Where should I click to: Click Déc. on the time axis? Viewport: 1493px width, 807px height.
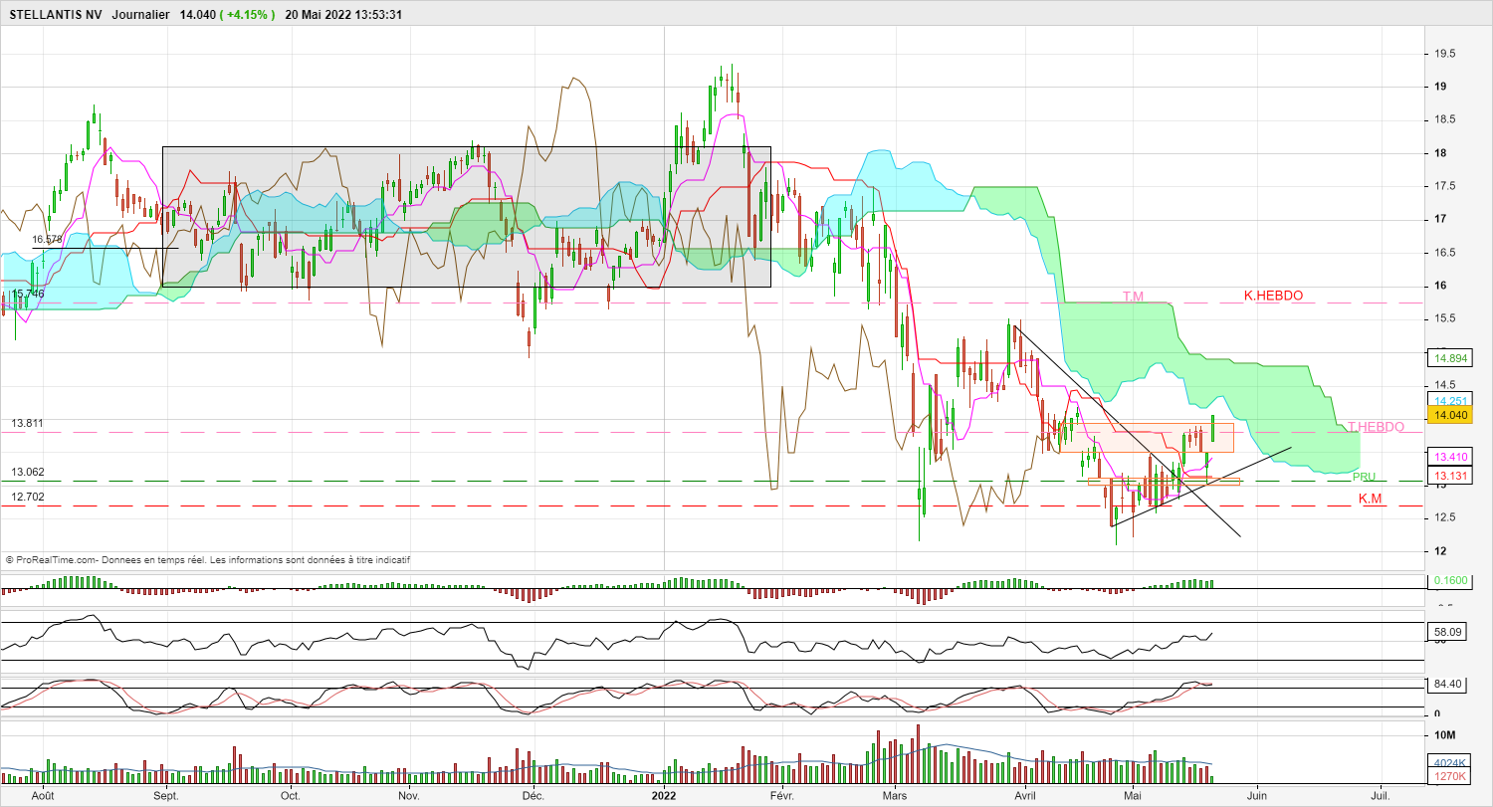pyautogui.click(x=533, y=796)
